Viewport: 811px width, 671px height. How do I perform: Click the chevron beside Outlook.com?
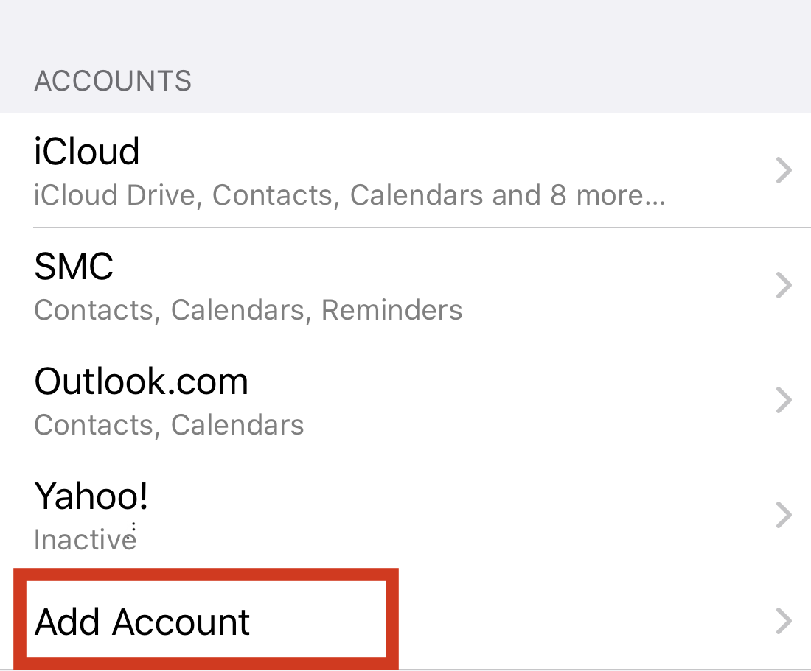tap(784, 401)
